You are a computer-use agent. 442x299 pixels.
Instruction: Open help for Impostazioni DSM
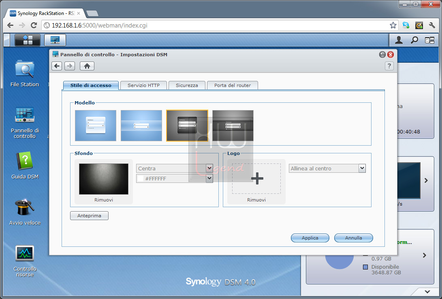[389, 66]
